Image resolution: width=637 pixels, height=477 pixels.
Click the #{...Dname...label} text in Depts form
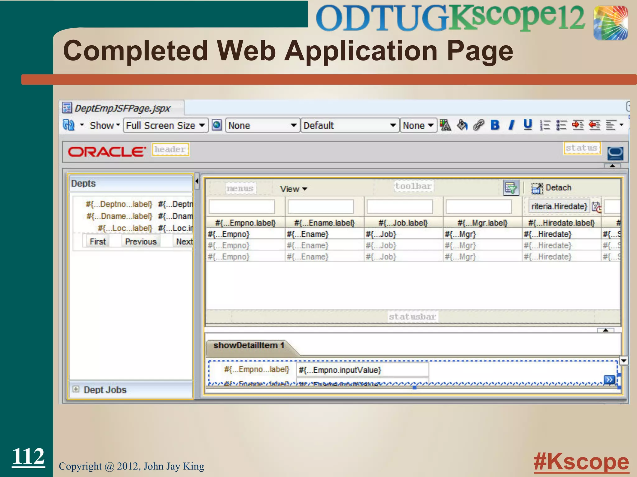[119, 216]
